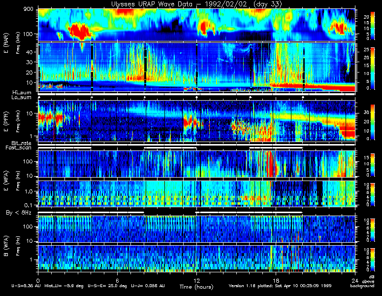Screen dimensions: 382x296
Task: Click the 'U-J= 0.056 AU' footer text
Action: pos(148,286)
